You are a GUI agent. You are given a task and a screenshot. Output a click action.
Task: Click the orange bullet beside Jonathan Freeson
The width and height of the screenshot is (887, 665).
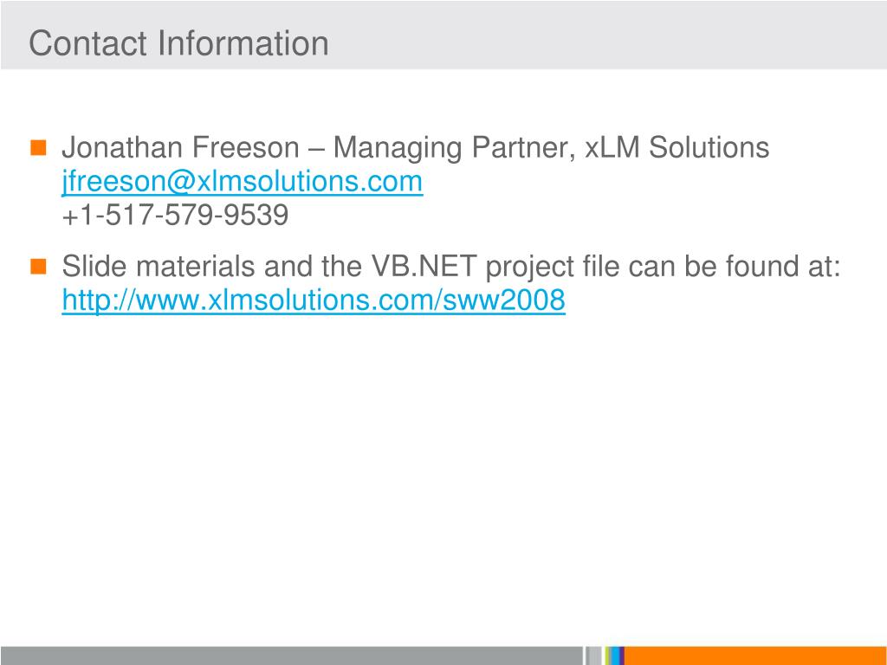coord(38,147)
